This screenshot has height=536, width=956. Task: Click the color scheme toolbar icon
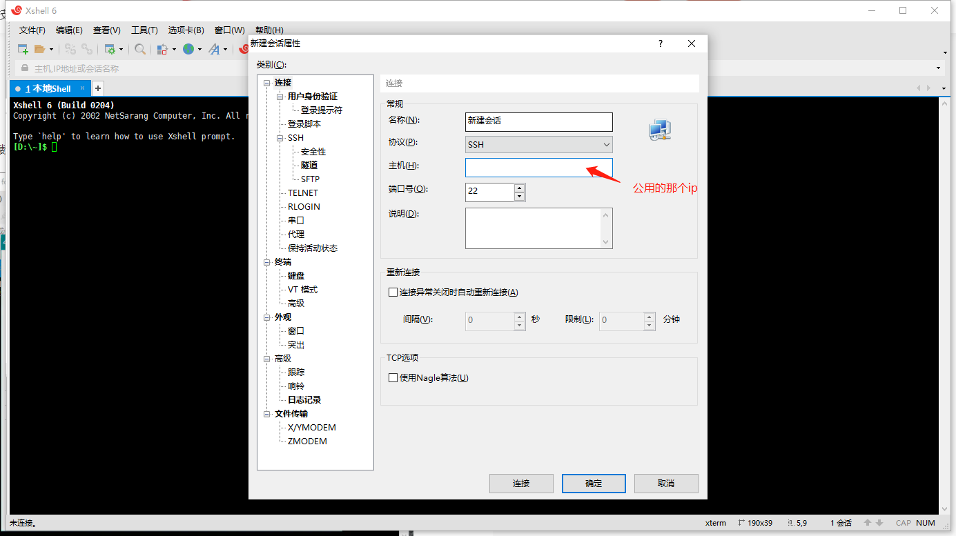coord(163,49)
